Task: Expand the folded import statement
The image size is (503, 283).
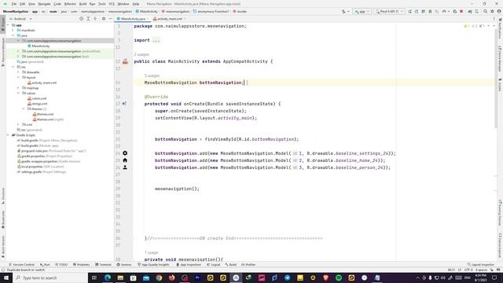Action: pos(156,40)
